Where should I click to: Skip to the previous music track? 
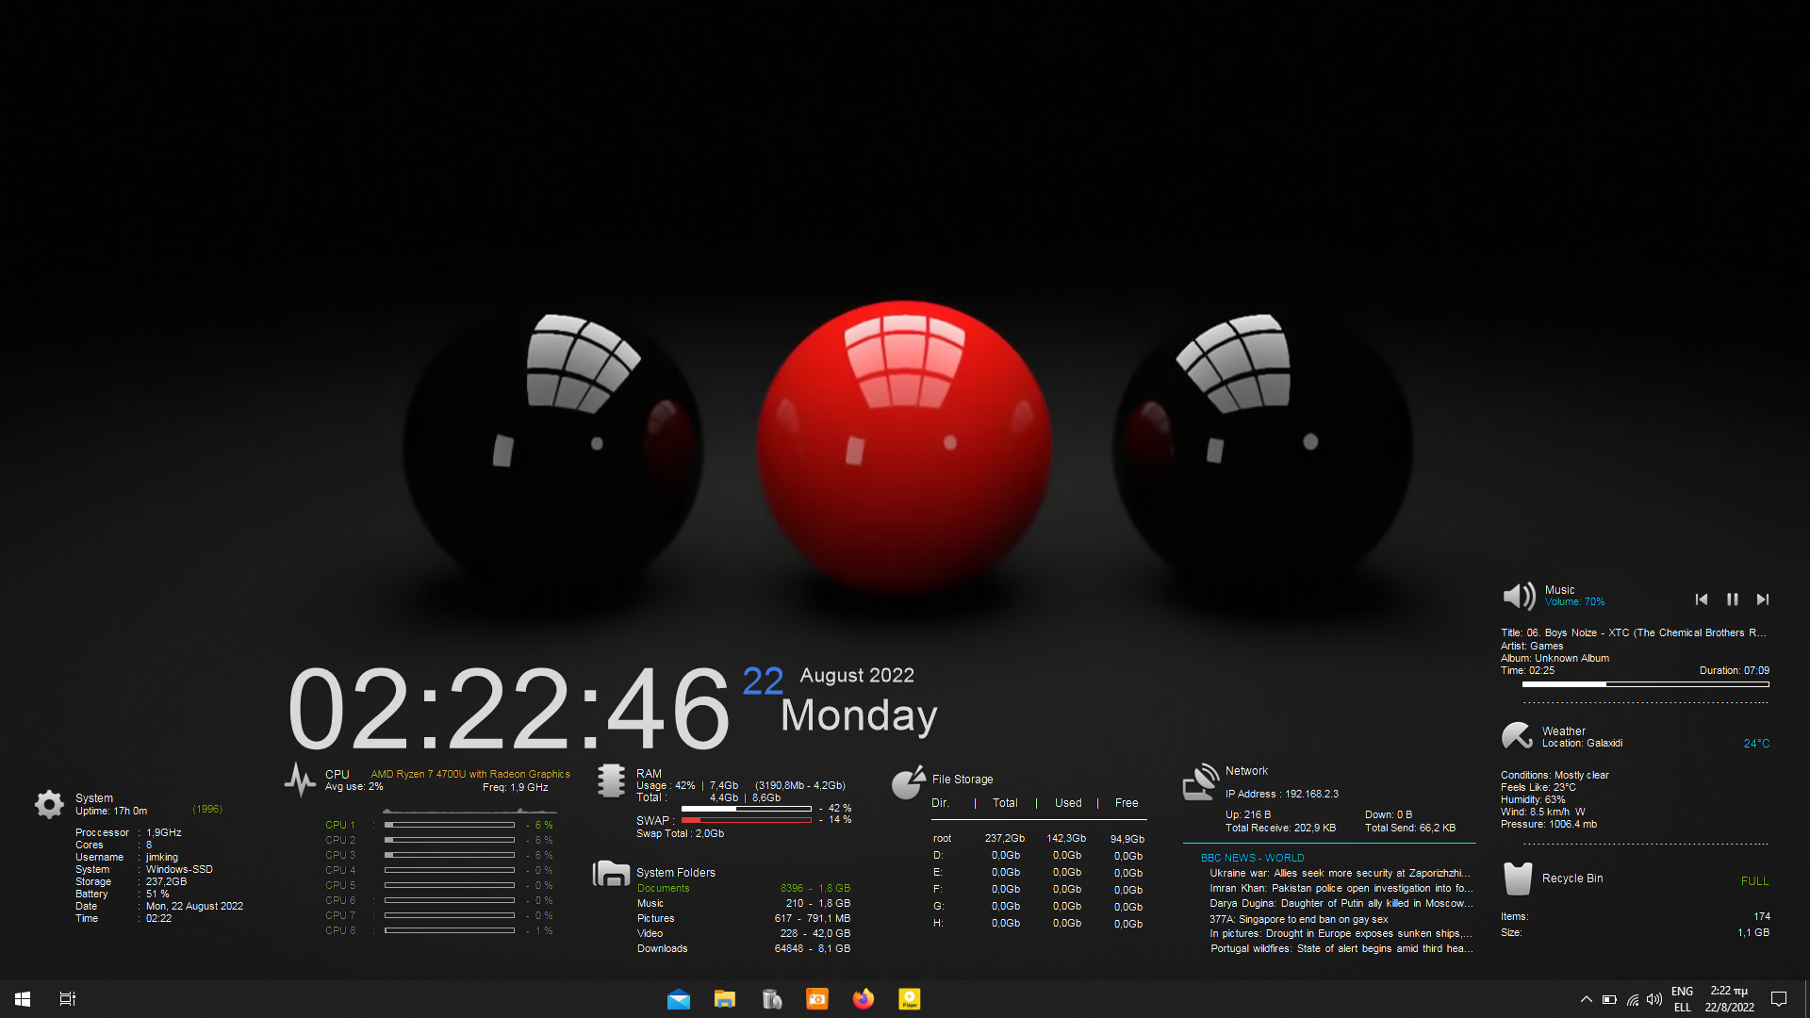pos(1702,599)
